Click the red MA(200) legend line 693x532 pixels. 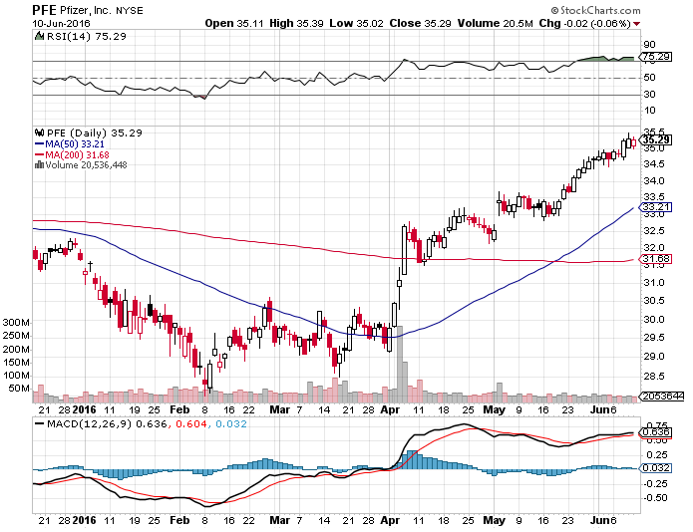[39, 155]
